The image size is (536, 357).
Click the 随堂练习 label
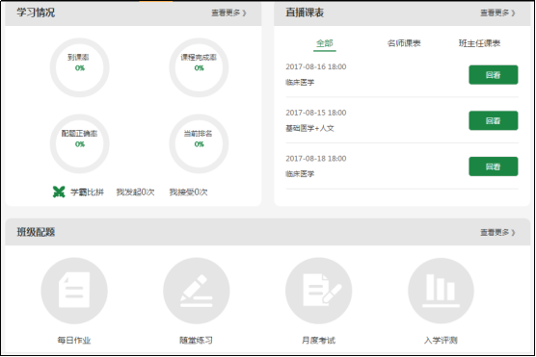tap(197, 341)
